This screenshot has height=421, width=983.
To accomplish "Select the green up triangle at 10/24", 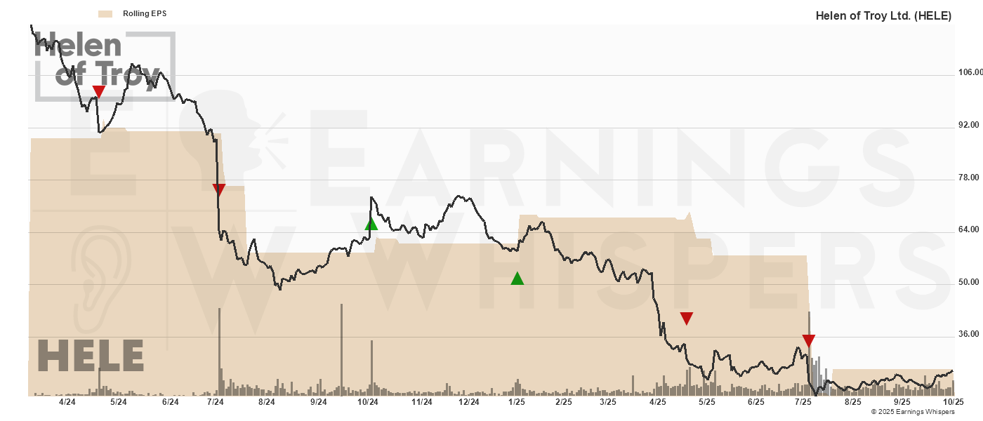I will click(x=371, y=224).
